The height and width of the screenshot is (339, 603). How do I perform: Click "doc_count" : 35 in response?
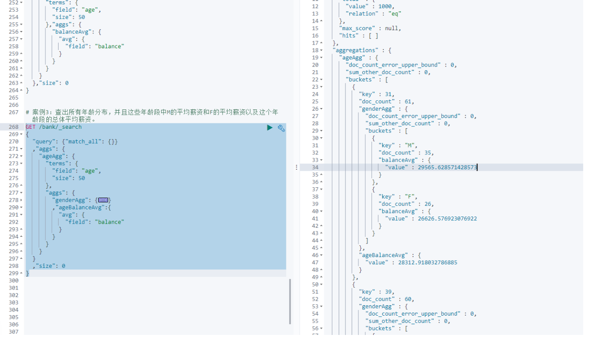[x=406, y=153]
